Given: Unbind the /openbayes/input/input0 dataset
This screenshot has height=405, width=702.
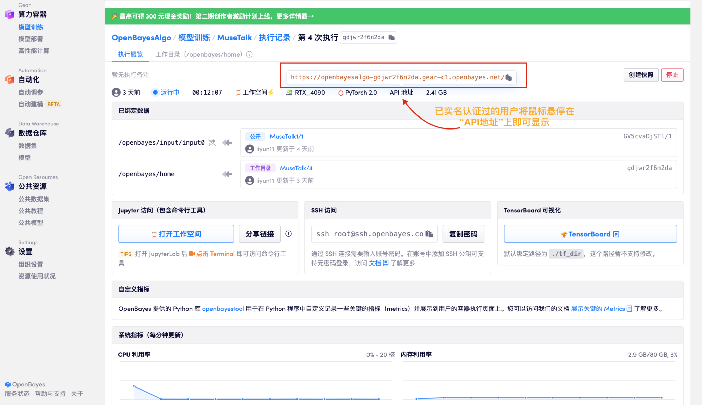Looking at the screenshot, I should click(x=212, y=143).
